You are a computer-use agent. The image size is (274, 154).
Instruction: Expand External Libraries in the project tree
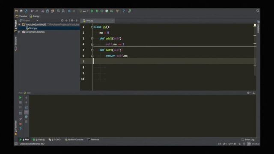click(x=19, y=32)
